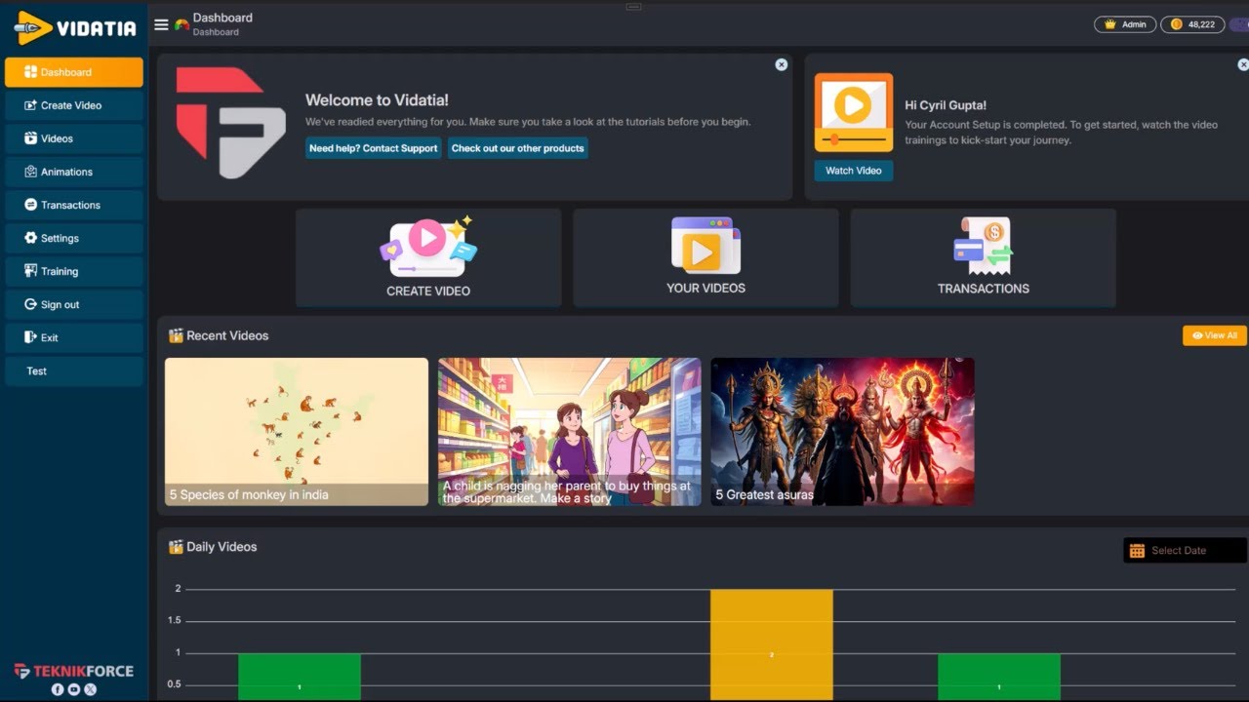Open 5 Greatest asuras video
The width and height of the screenshot is (1249, 702).
[x=842, y=432]
